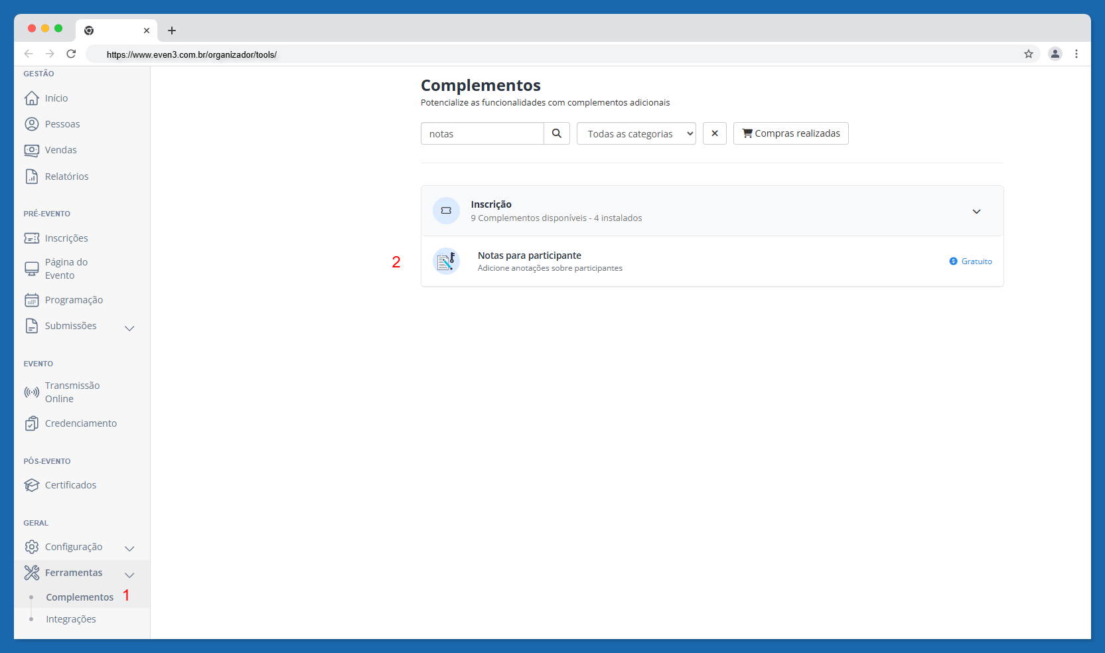Click the Transmissão Online broadcast icon

click(31, 392)
